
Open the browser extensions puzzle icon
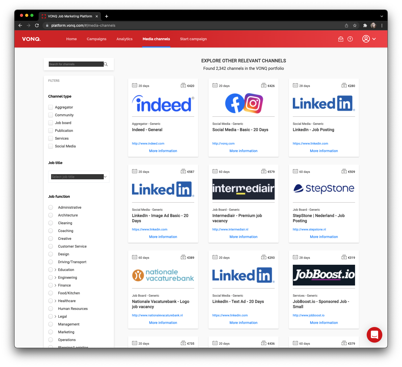click(x=365, y=25)
